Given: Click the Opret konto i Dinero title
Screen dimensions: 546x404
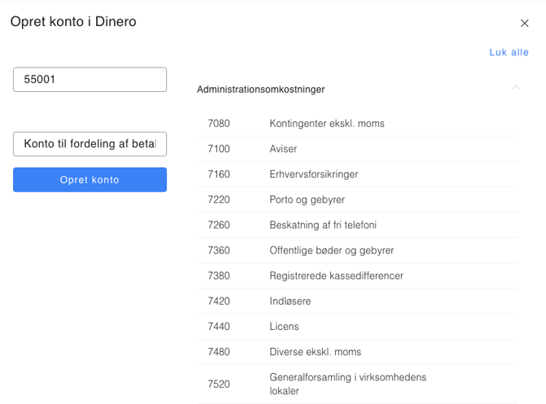Looking at the screenshot, I should [73, 21].
